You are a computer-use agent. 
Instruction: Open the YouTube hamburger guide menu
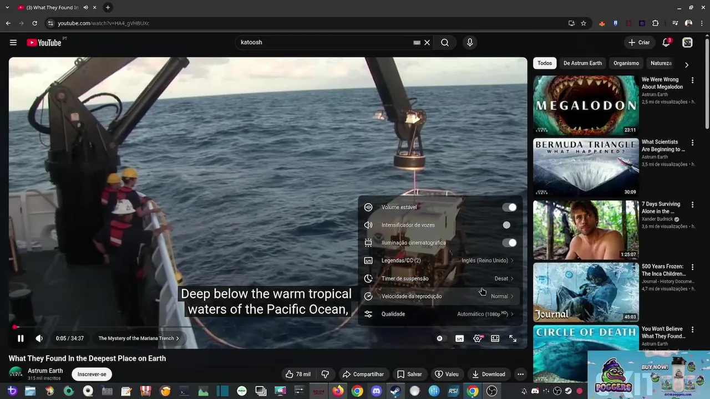(13, 43)
